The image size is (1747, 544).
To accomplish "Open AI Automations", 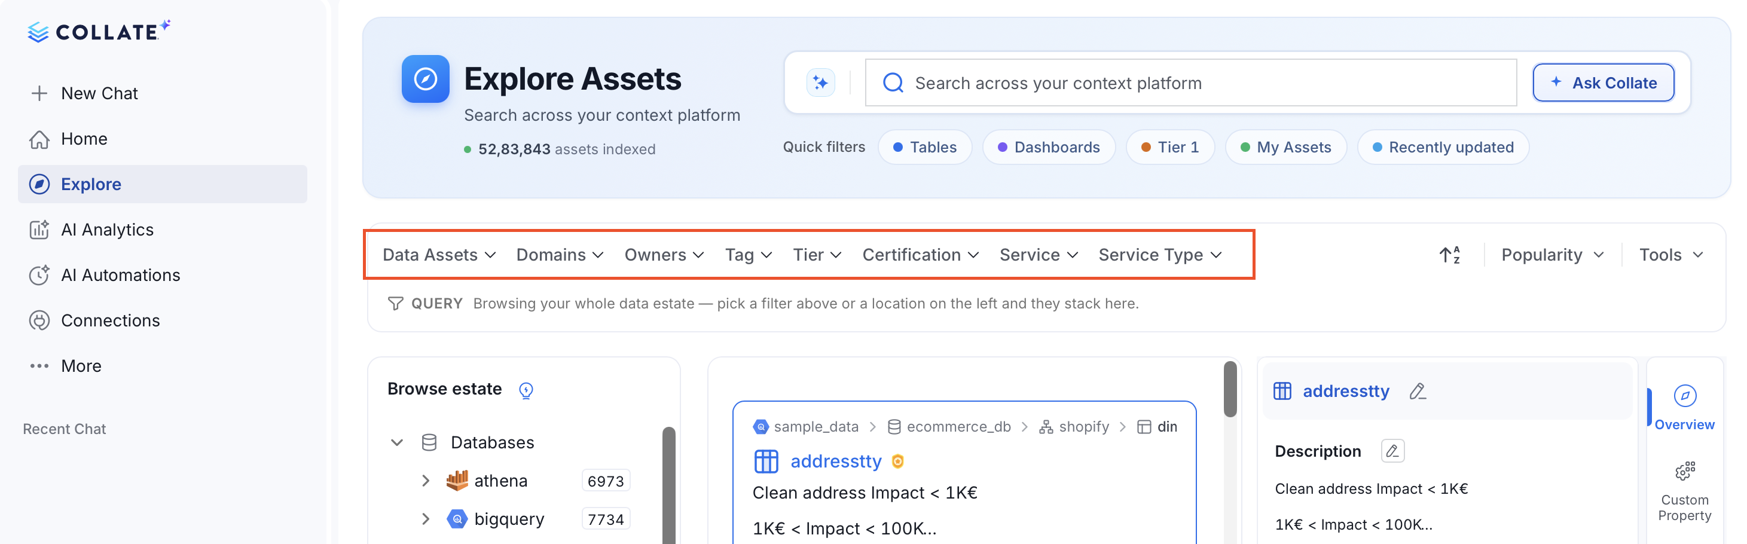I will point(163,276).
